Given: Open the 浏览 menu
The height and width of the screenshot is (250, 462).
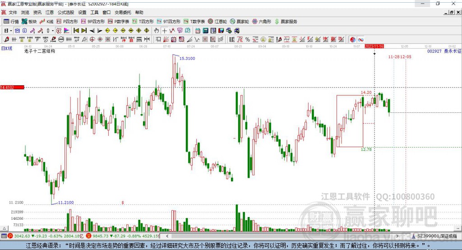Looking at the screenshot, I should (x=25, y=12).
